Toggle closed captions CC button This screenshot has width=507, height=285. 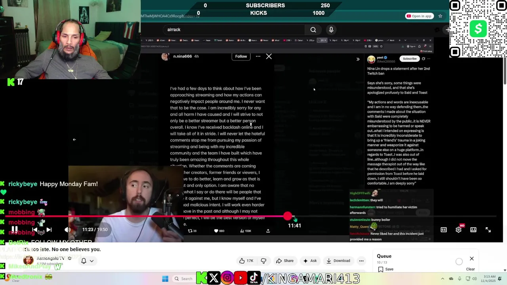pos(444,230)
